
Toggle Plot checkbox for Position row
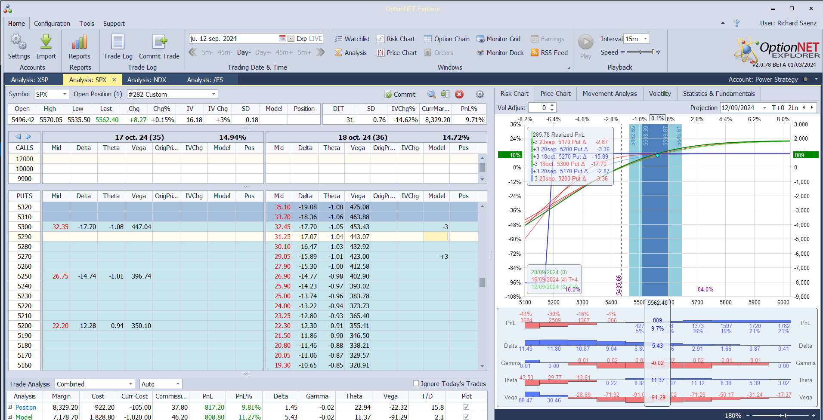tap(466, 407)
